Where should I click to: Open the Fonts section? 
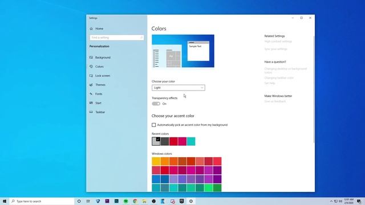99,94
